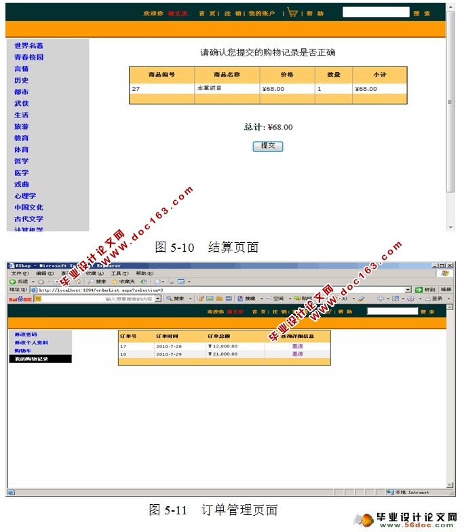This screenshot has width=464, height=532.
Task: Expand the IE Mail button dropdown arrow
Action: 163,282
